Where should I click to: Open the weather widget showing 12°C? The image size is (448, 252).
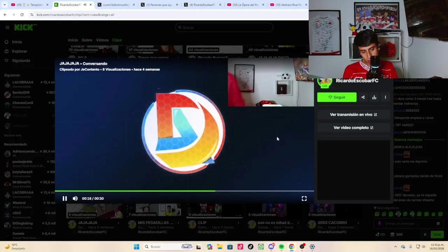(x=15, y=247)
